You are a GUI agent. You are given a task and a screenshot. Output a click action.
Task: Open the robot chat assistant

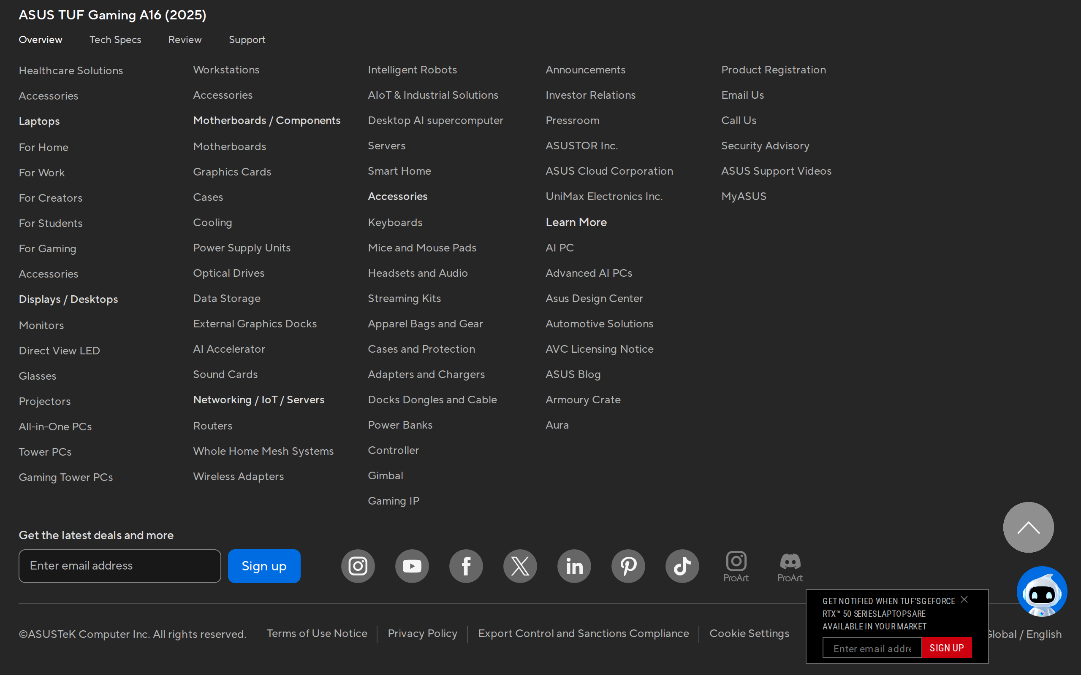[1042, 591]
